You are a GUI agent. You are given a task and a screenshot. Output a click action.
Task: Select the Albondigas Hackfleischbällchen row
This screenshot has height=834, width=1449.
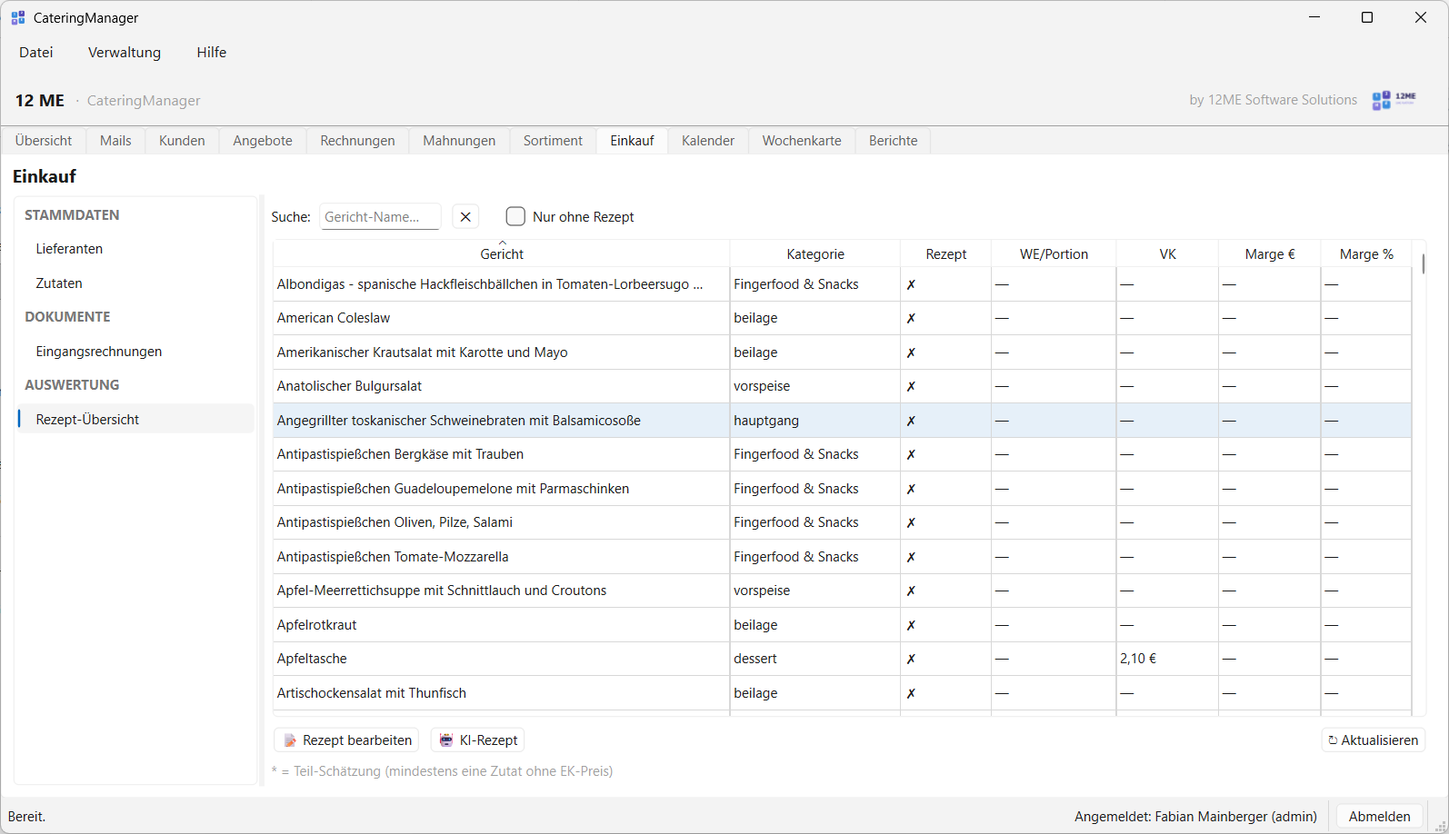coord(842,284)
